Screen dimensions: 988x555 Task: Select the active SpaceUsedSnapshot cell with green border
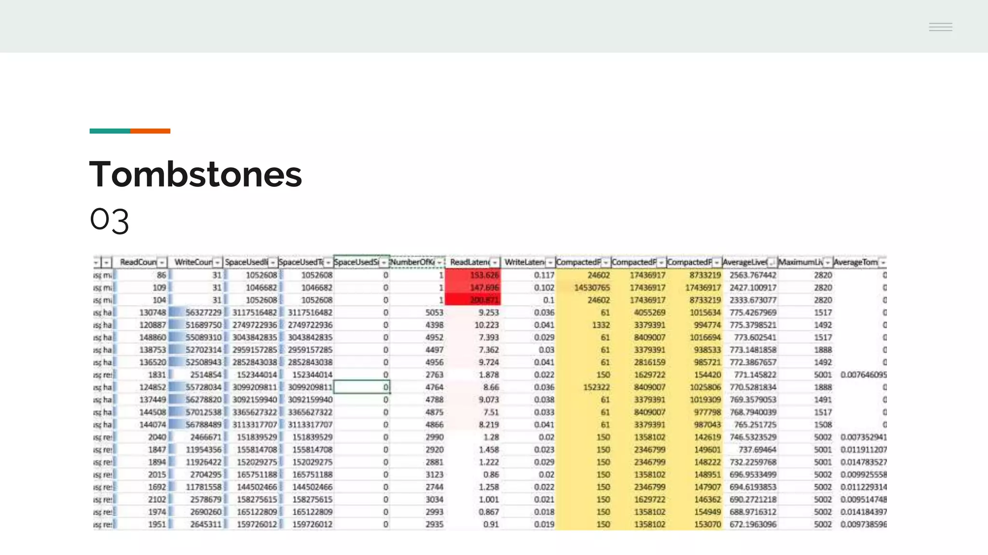pyautogui.click(x=361, y=387)
